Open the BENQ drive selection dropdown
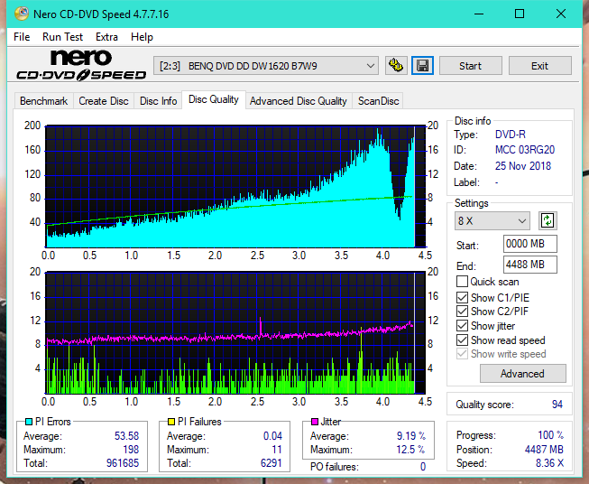 click(265, 66)
